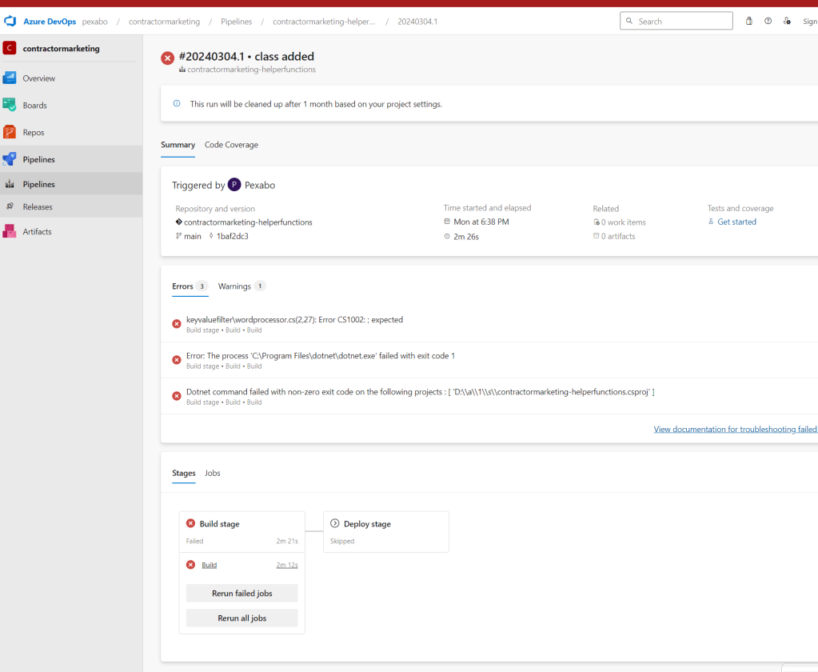Click the Build job failed icon
The width and height of the screenshot is (818, 672).
191,565
